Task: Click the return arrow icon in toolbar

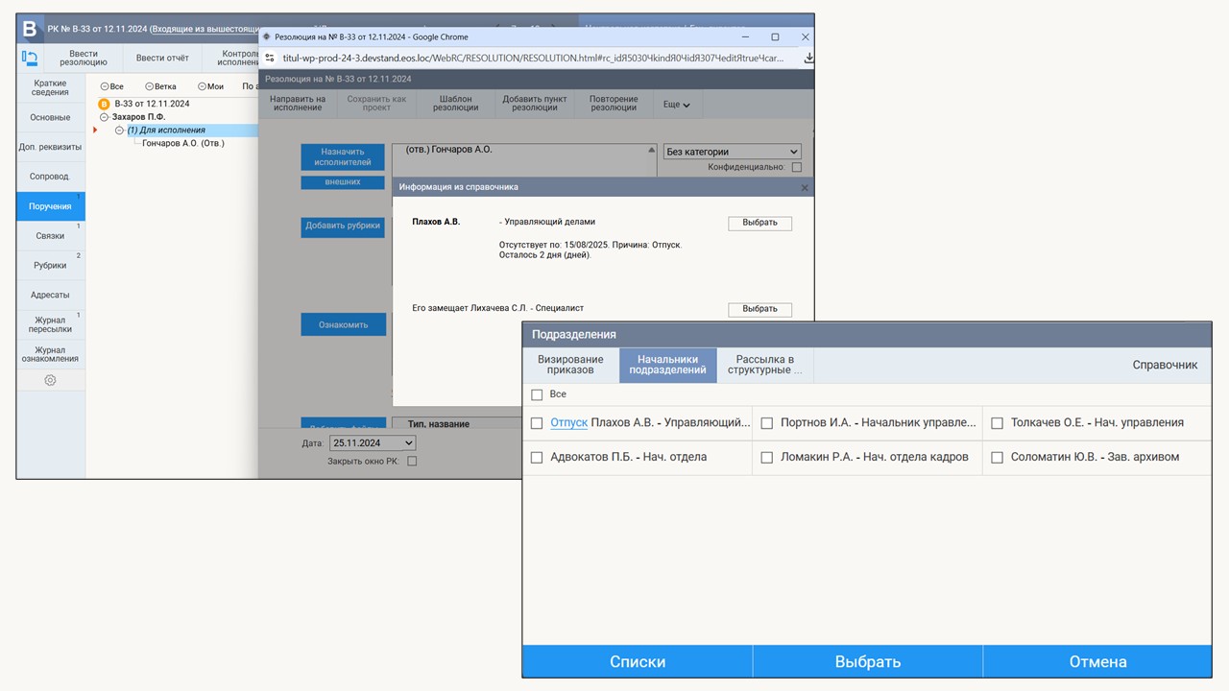Action: [30, 58]
